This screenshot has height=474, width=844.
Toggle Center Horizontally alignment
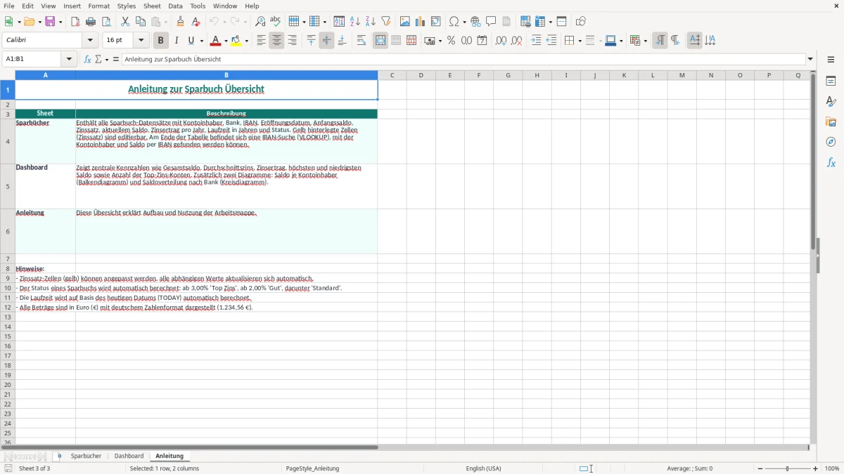coord(276,41)
